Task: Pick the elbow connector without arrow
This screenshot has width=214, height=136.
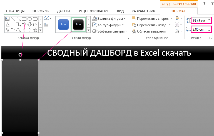Action: pyautogui.click(x=13, y=24)
